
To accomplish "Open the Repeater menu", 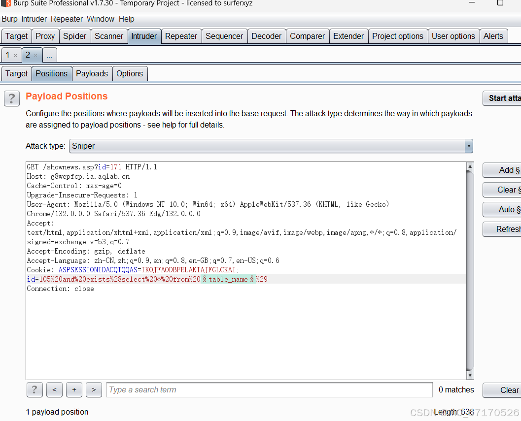I will tap(67, 19).
